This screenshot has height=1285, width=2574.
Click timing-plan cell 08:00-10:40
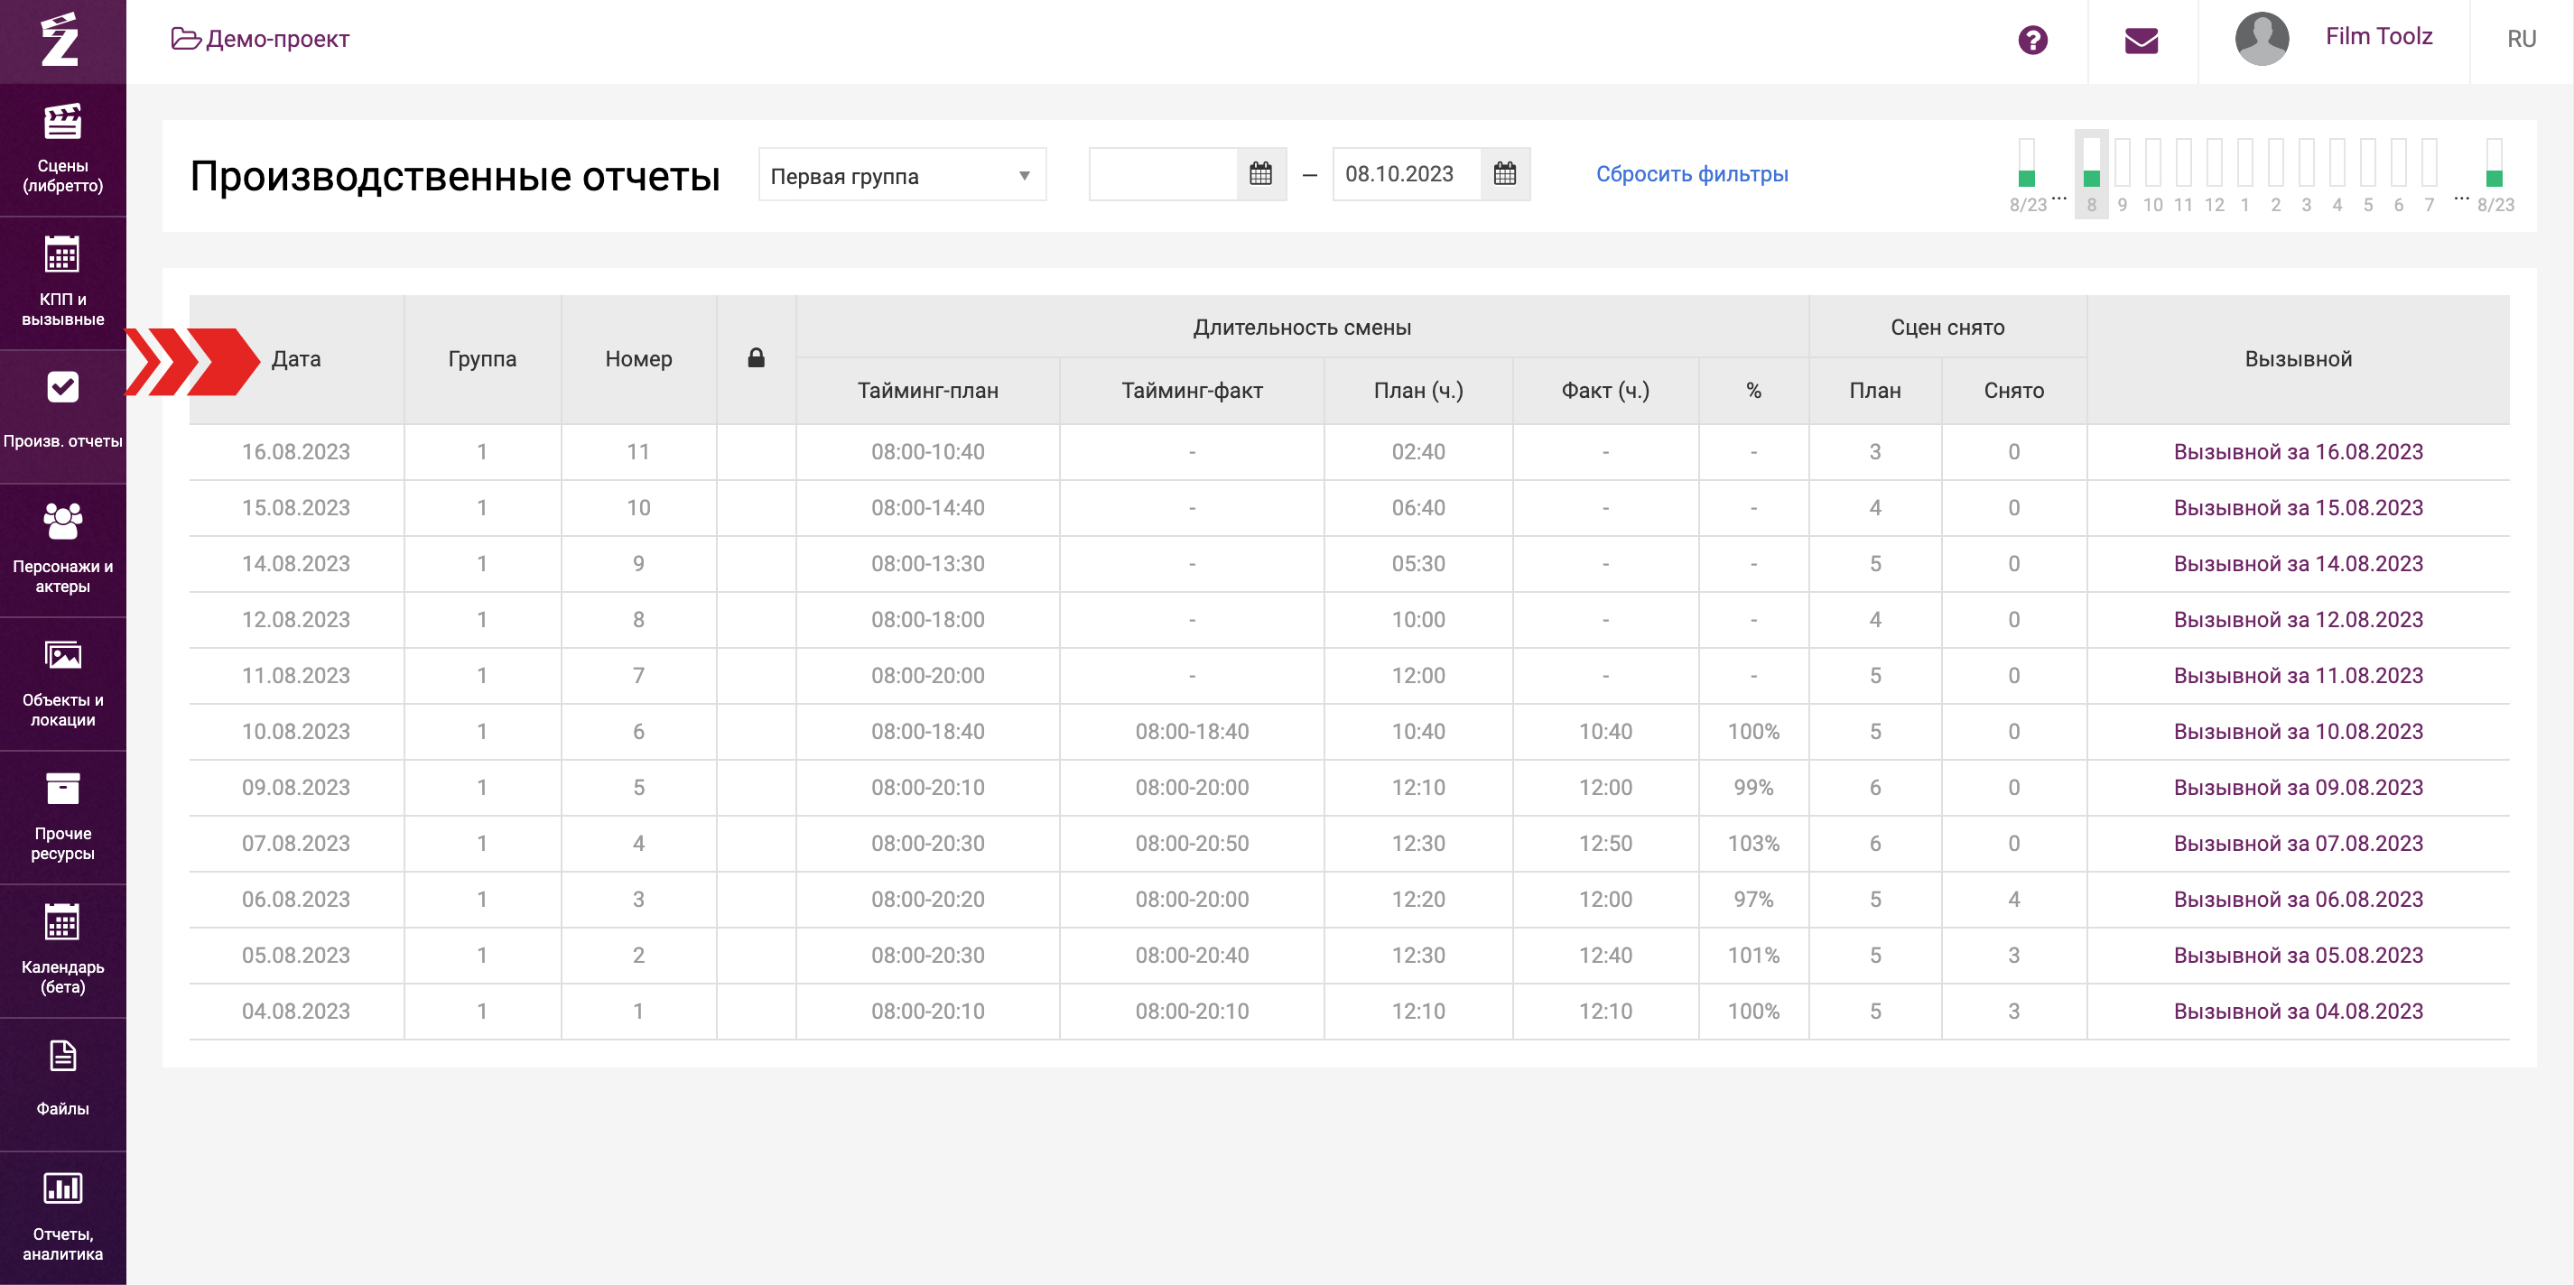click(927, 451)
